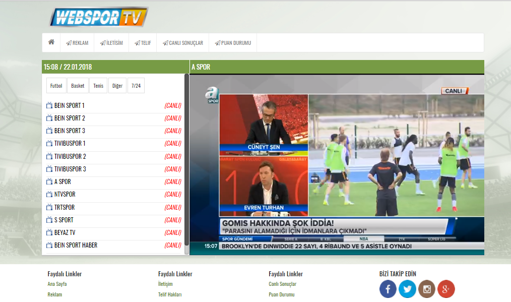This screenshot has width=511, height=302.
Task: Click TV icon beside BEIN SPORT 1
Action: (x=49, y=105)
